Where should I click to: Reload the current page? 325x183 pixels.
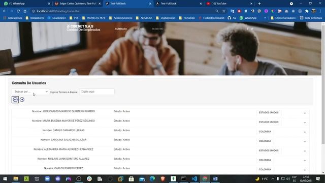(x=18, y=11)
